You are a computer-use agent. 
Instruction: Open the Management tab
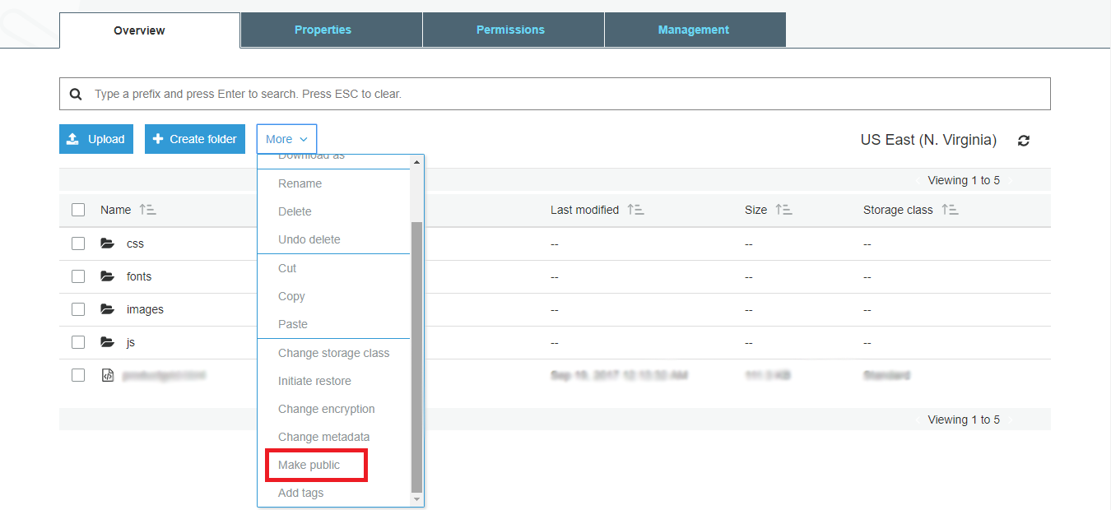pyautogui.click(x=694, y=30)
